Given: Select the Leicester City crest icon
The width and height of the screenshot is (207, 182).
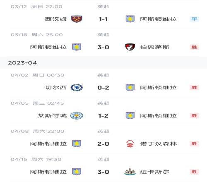Looking at the screenshot, I should tap(77, 115).
